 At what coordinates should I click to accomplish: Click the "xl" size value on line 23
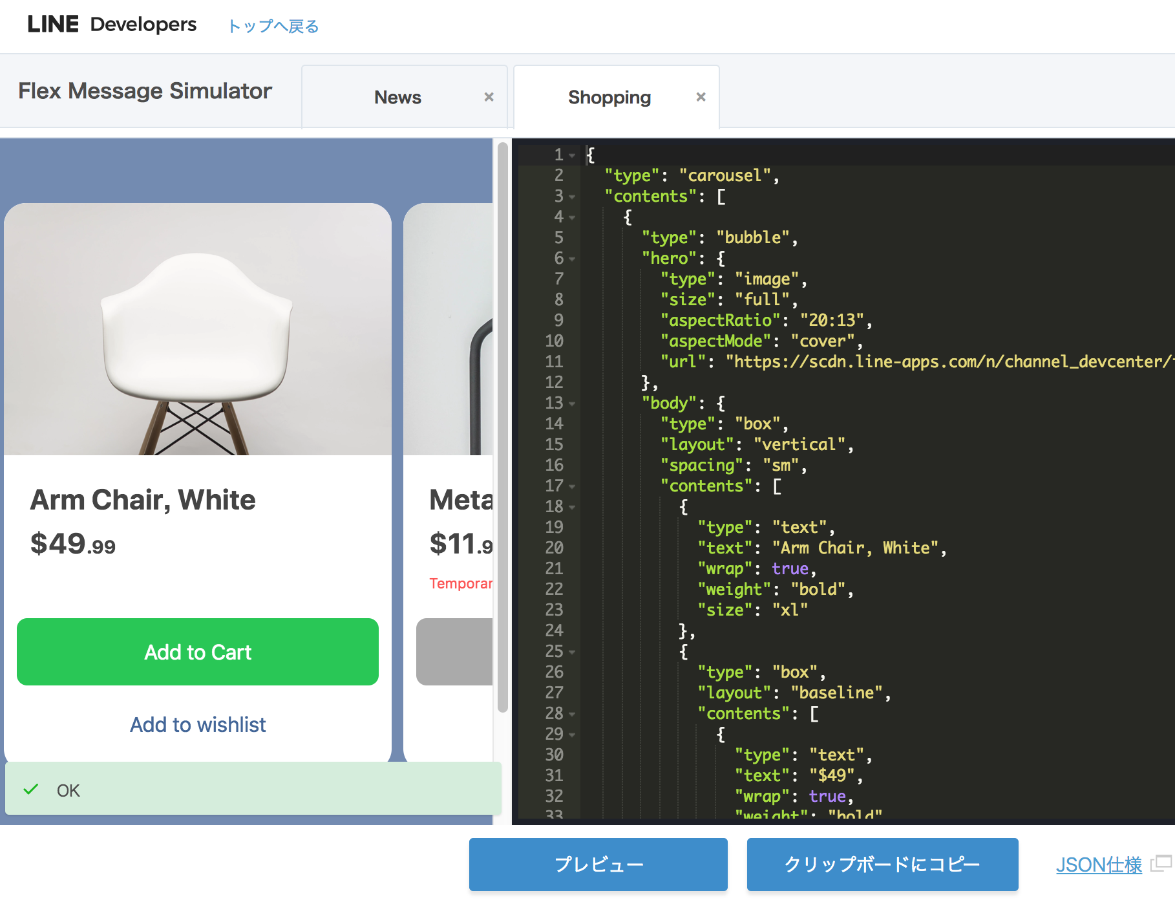790,610
